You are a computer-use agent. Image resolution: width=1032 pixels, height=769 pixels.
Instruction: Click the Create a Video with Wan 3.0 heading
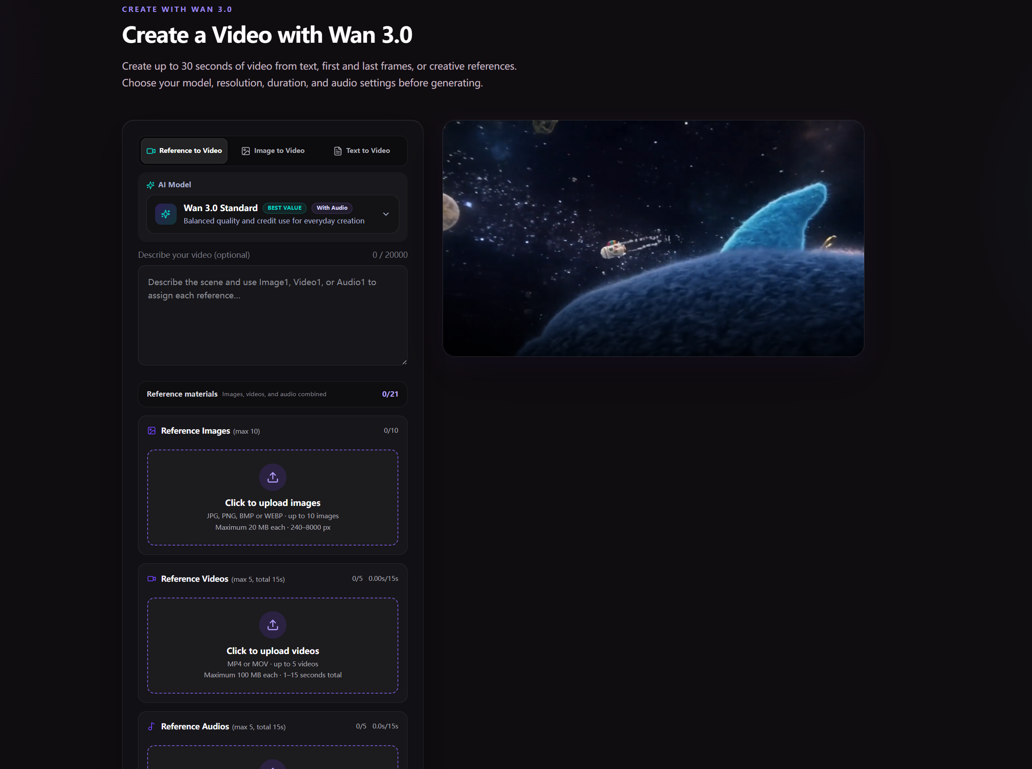tap(267, 35)
